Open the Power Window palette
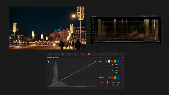 pos(115,54)
